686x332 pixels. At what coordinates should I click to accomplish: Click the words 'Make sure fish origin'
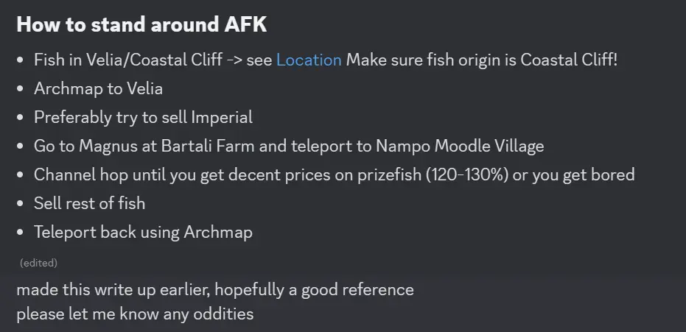pos(421,60)
